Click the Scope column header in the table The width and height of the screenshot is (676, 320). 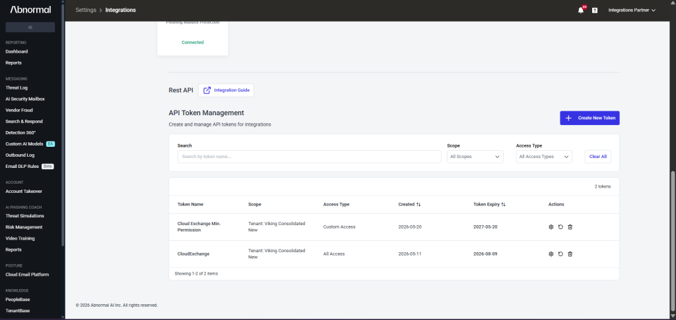(x=255, y=204)
